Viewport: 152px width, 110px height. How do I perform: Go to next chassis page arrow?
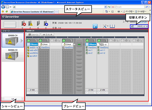click(x=23, y=99)
